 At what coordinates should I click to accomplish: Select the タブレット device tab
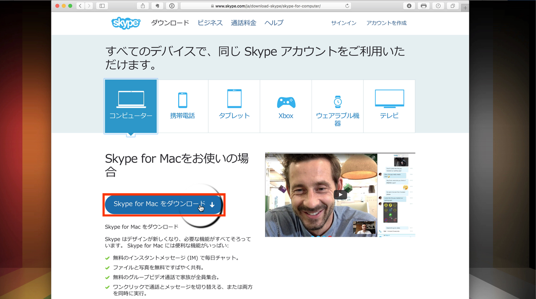pos(234,106)
